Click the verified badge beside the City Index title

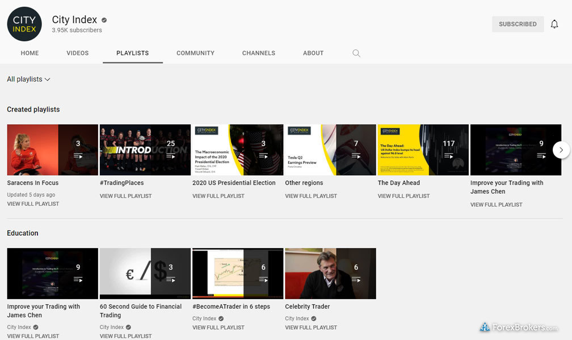[104, 20]
